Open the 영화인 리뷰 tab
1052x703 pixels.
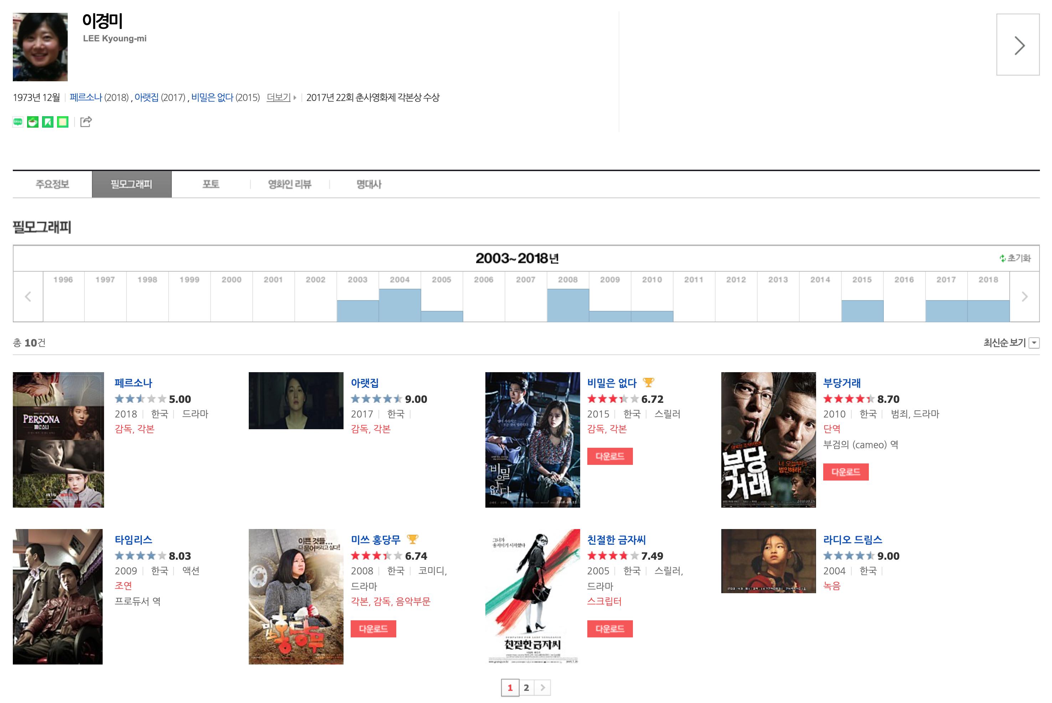tap(290, 184)
